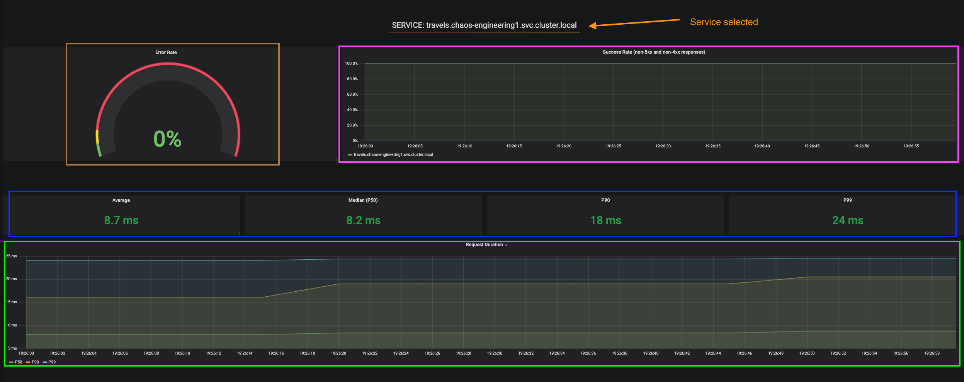Click the 80.0% y-axis label
The height and width of the screenshot is (382, 964).
click(x=352, y=79)
